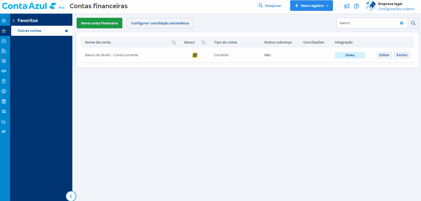Sort by Nome da conta arrows
Image resolution: width=421 pixels, height=201 pixels.
(x=174, y=42)
